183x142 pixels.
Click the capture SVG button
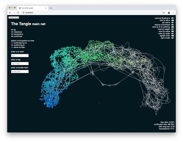pos(14,17)
